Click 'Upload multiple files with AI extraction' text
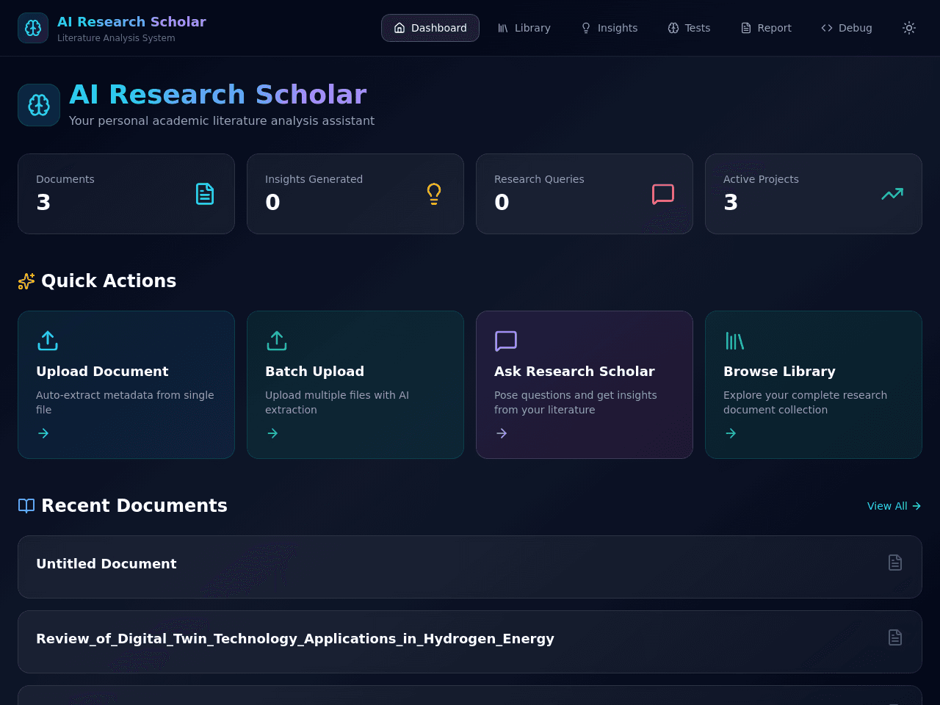Image resolution: width=940 pixels, height=705 pixels. (x=337, y=402)
